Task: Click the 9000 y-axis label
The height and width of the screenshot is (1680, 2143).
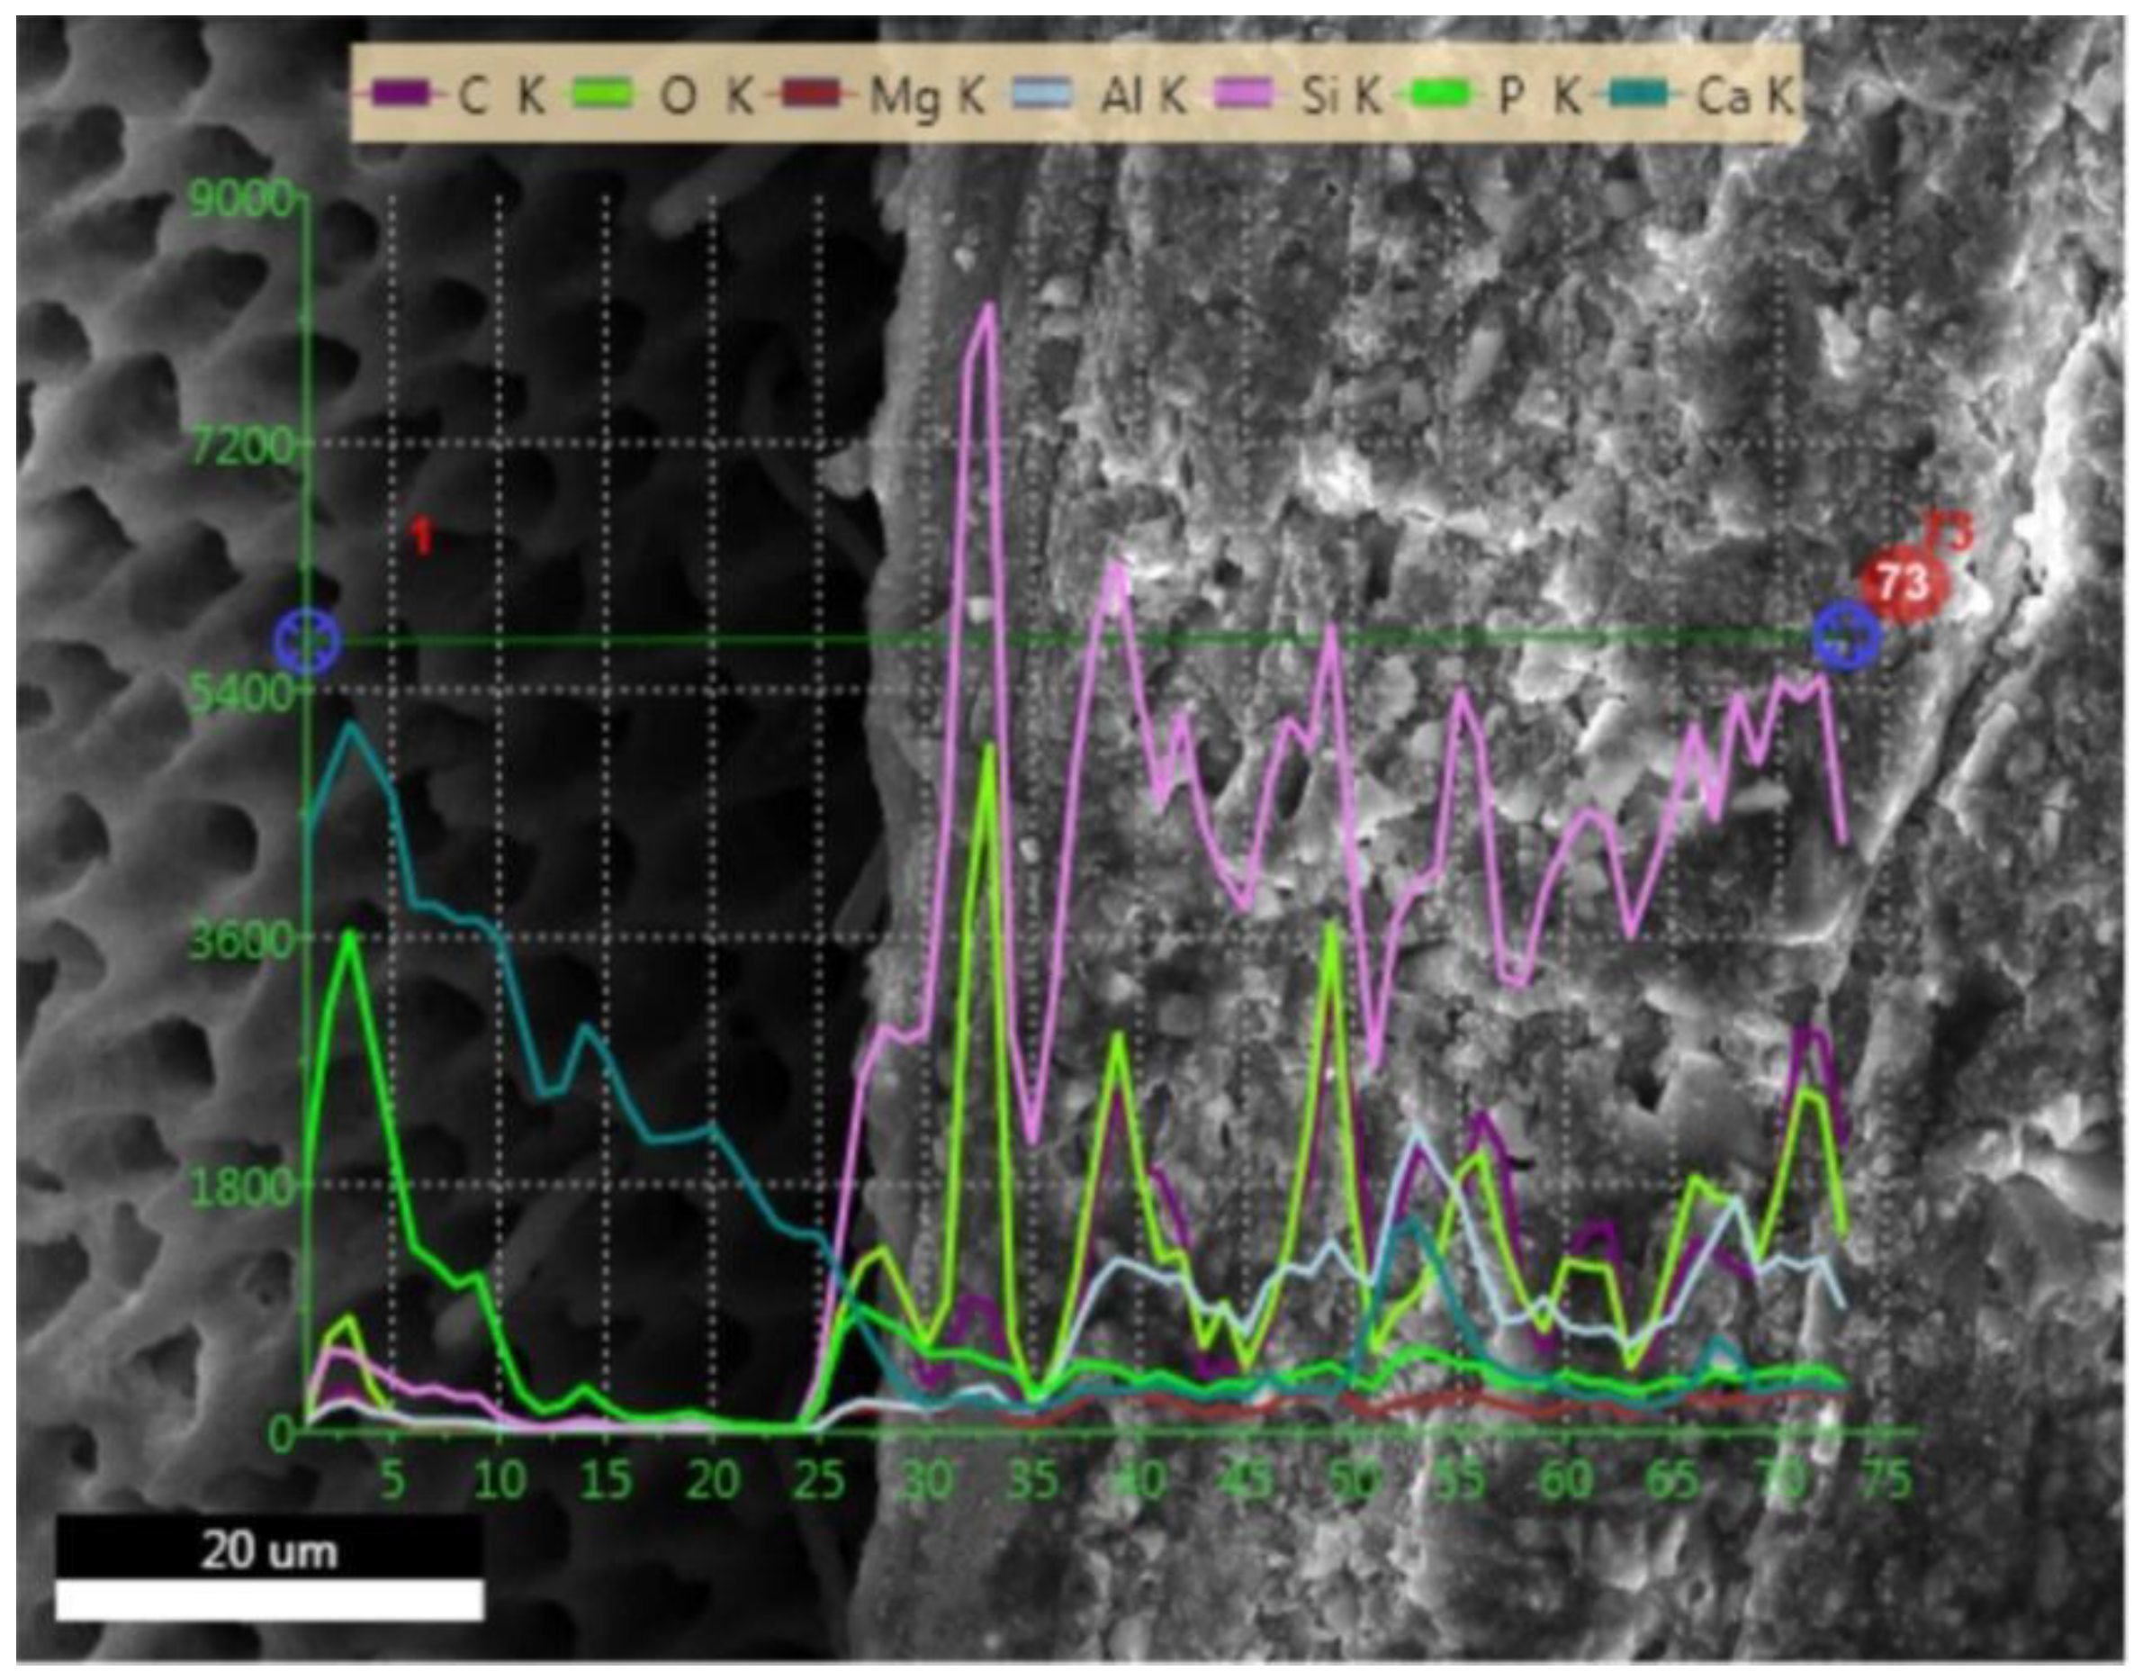Action: click(242, 201)
